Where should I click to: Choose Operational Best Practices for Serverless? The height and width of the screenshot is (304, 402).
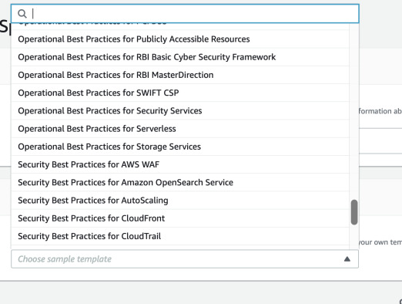point(180,129)
